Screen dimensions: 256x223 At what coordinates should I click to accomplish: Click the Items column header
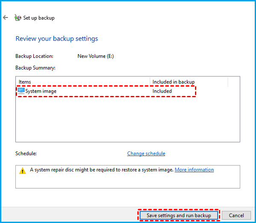[x=25, y=82]
